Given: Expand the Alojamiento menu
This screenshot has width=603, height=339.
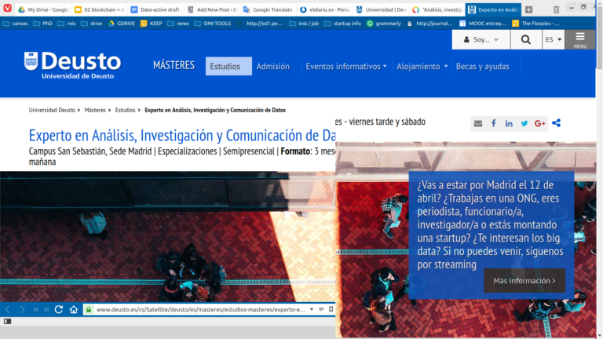Looking at the screenshot, I should pos(422,67).
